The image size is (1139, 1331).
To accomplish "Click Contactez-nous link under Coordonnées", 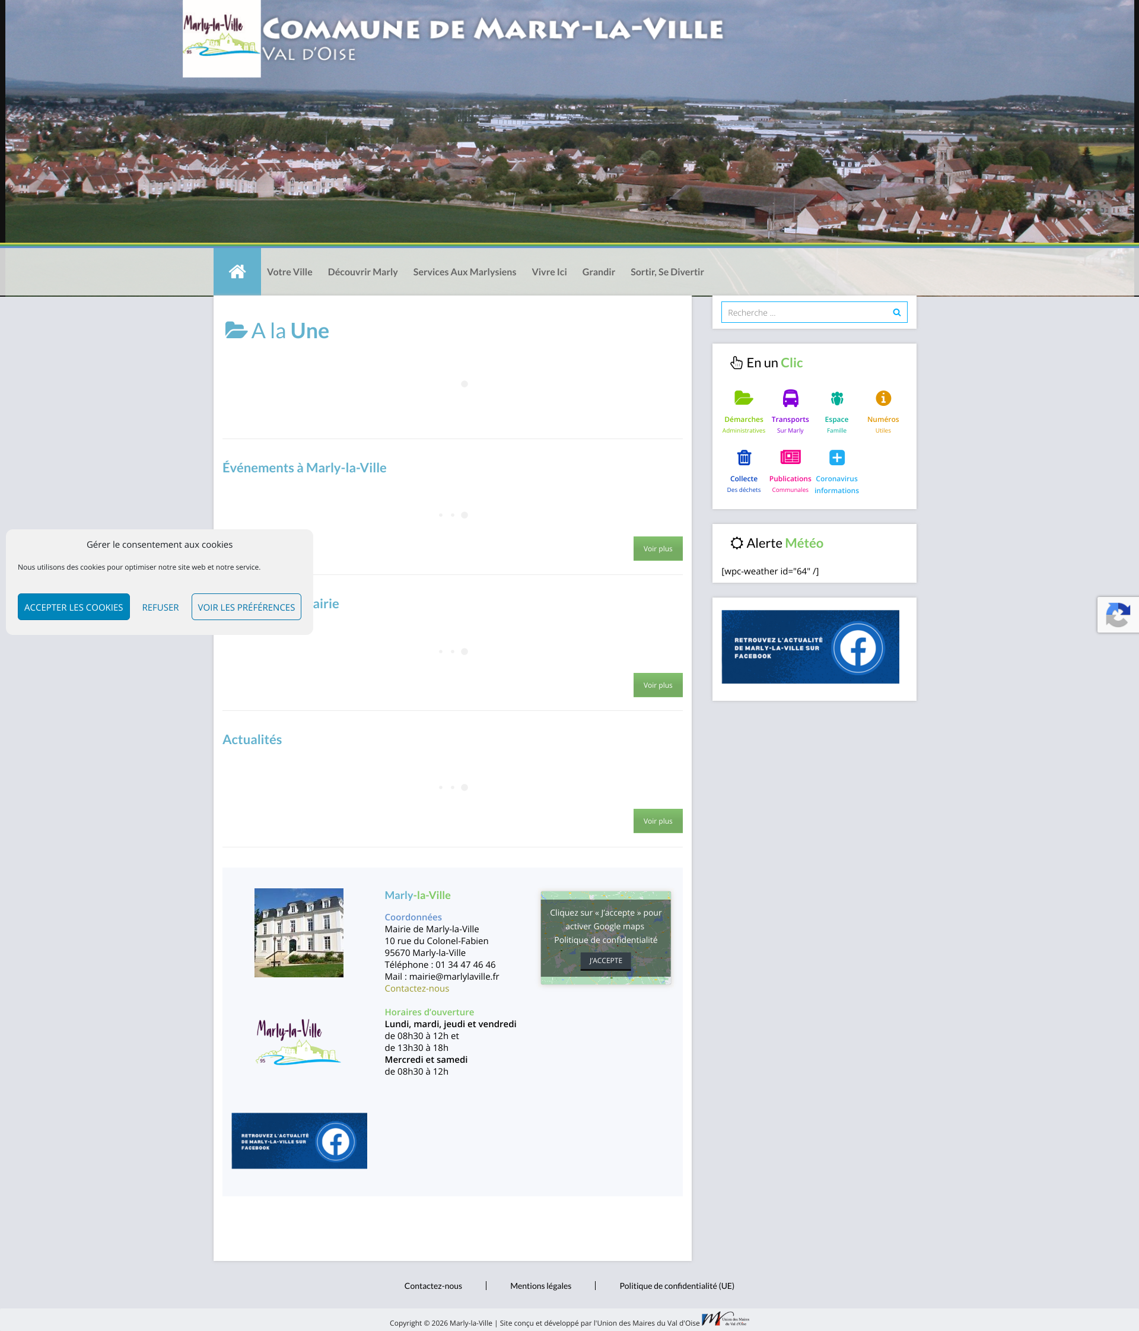I will 416,989.
